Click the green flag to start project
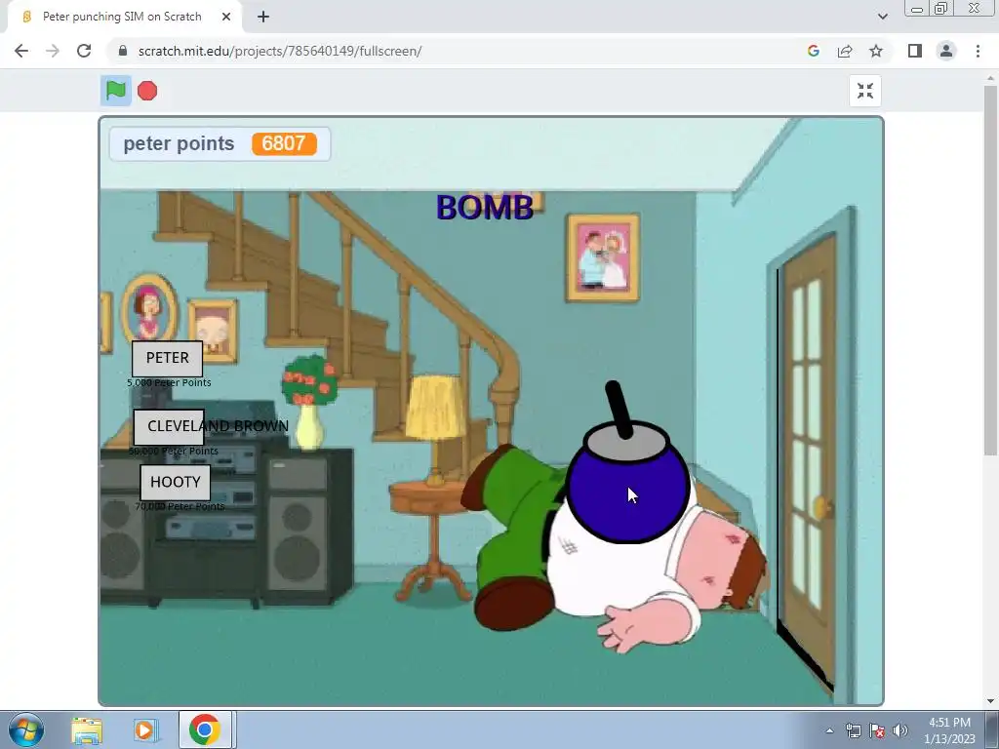 pos(115,91)
